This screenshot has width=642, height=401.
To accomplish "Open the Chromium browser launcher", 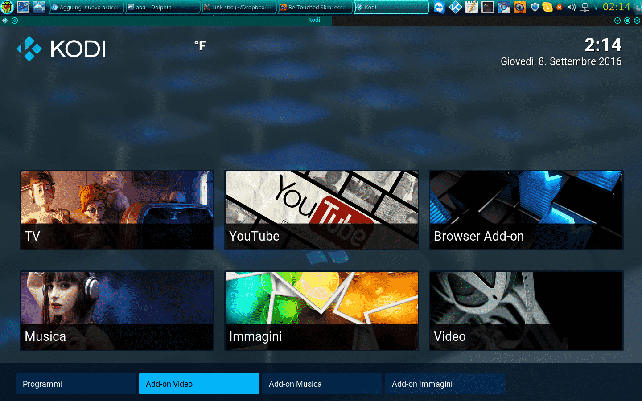I will pos(503,7).
